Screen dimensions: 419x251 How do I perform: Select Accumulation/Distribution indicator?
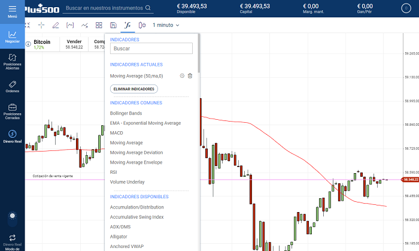pos(137,207)
